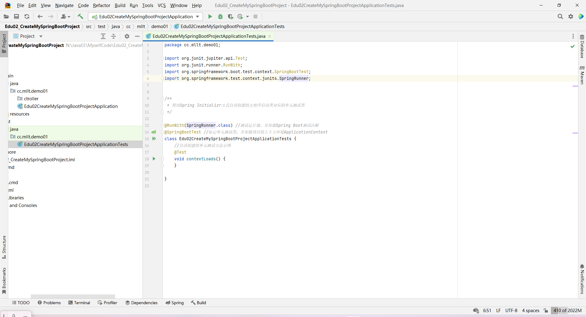Open the Problems tool window

49,303
